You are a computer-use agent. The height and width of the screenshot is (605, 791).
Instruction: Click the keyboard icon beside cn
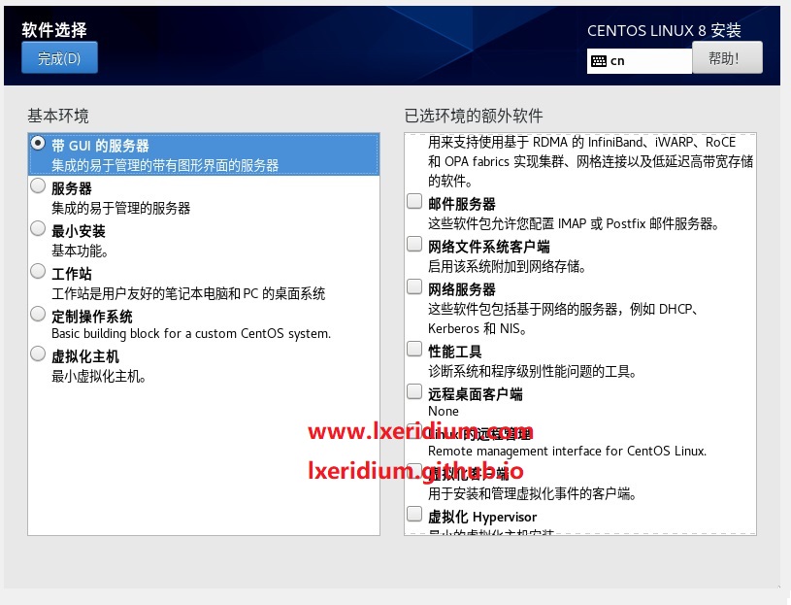pyautogui.click(x=599, y=61)
